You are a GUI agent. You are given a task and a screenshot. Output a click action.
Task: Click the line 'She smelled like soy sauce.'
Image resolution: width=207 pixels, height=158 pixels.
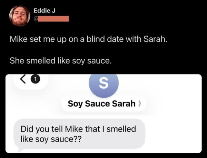[61, 61]
